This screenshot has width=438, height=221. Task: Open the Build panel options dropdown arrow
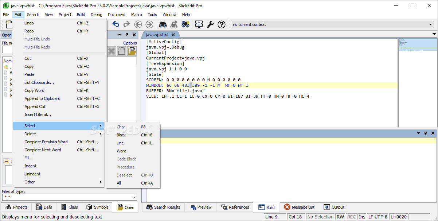click(x=419, y=133)
